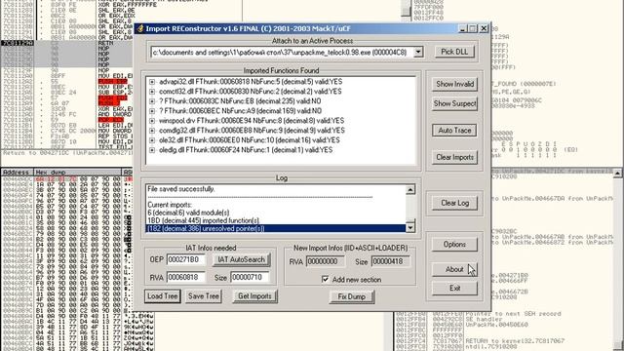624x351 pixels.
Task: Click the Log scrollbar up arrow
Action: coord(410,189)
